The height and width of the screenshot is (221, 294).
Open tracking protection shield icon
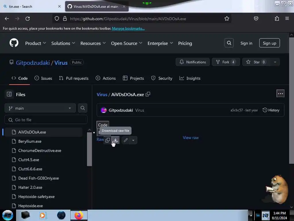coord(57,19)
